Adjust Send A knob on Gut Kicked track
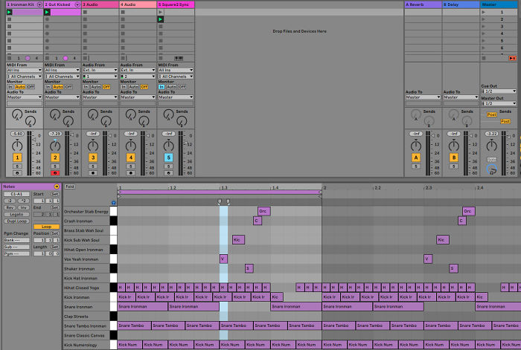Viewport: 521px width, 350px height. point(55,114)
